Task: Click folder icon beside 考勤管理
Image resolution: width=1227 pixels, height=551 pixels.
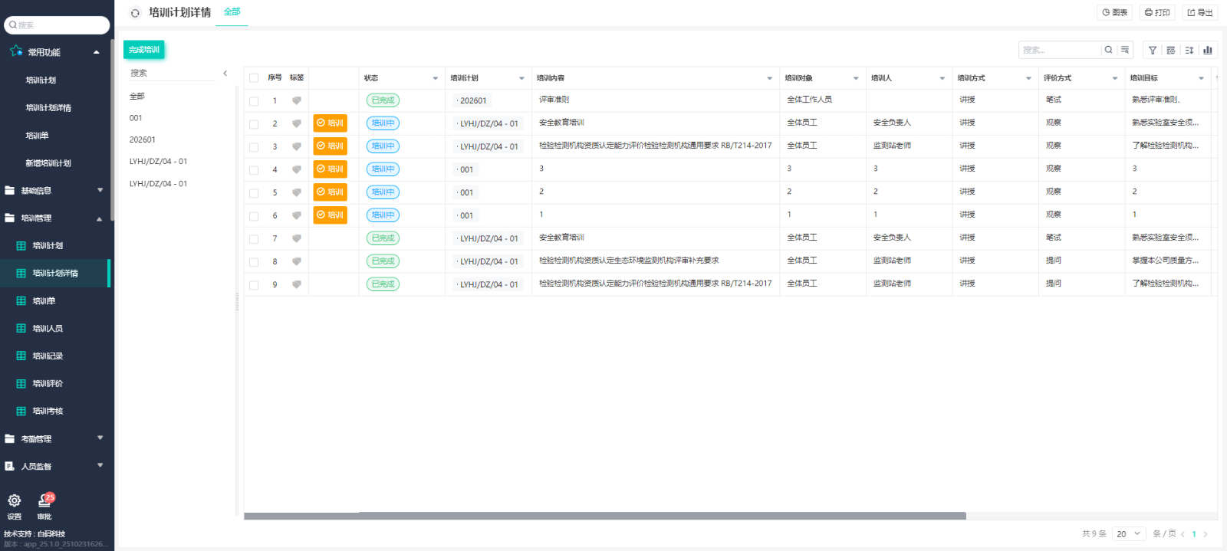Action: [x=10, y=439]
